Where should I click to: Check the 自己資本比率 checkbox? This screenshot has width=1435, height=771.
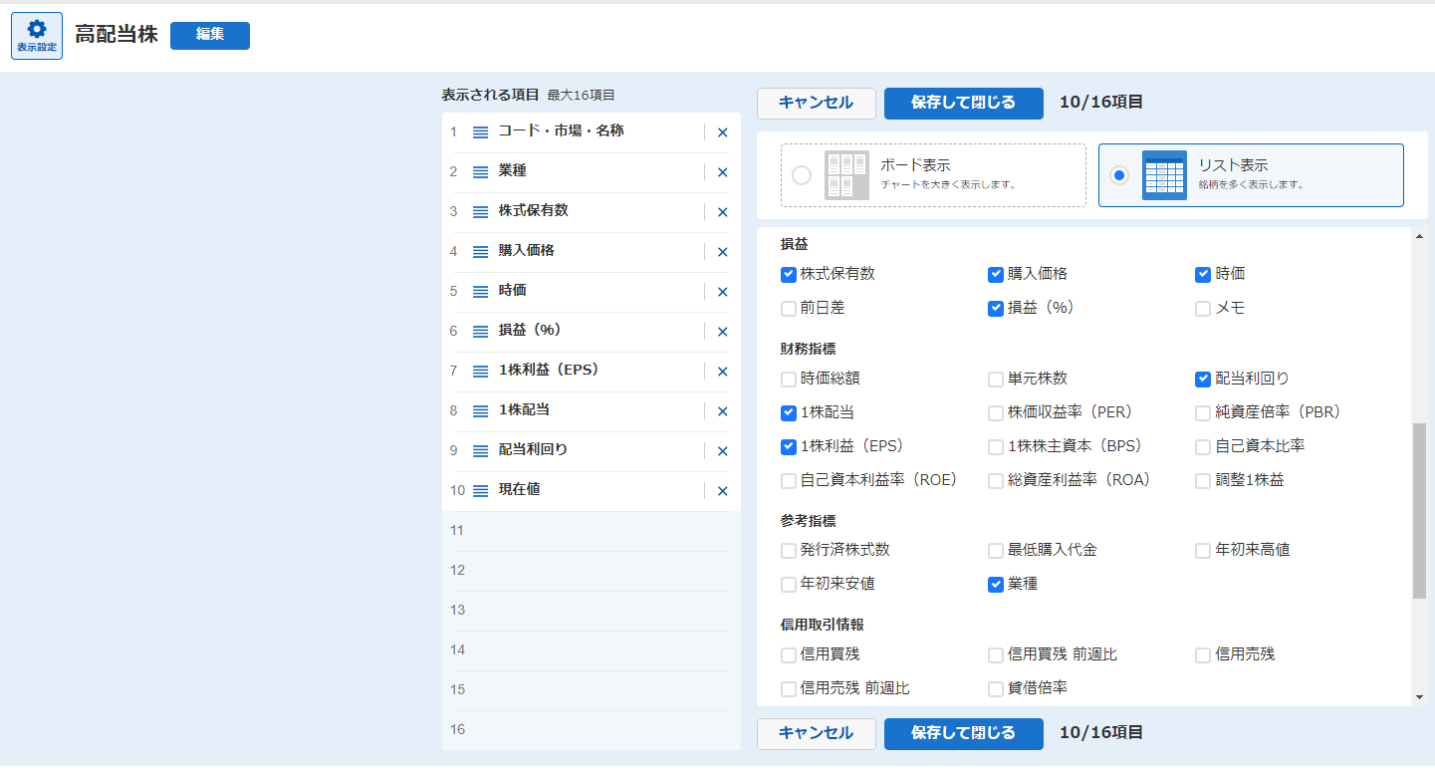click(1203, 447)
